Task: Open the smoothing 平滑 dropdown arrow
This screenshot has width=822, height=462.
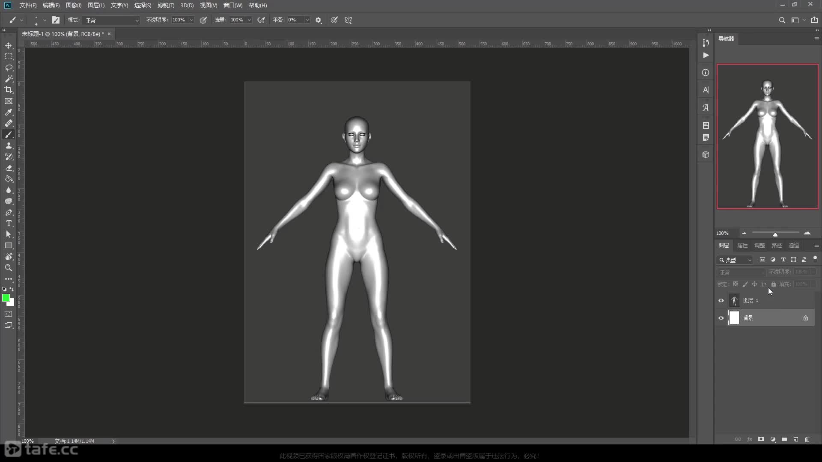Action: [x=307, y=20]
